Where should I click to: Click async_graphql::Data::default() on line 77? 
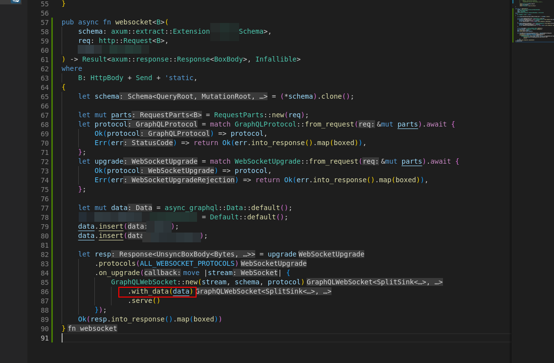tap(226, 208)
